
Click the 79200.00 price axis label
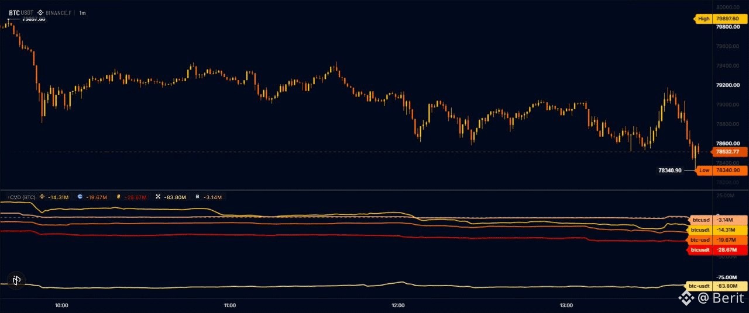click(727, 85)
